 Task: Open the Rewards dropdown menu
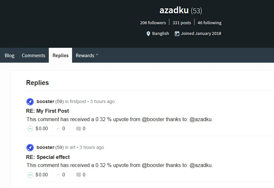87,55
